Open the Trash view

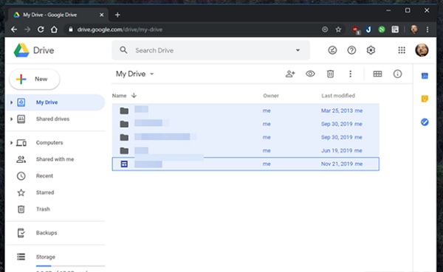[x=43, y=209]
